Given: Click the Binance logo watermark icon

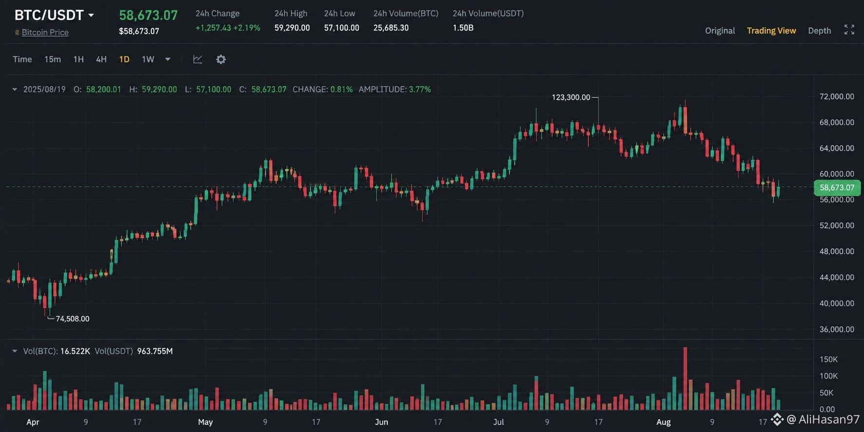Looking at the screenshot, I should pos(777,419).
